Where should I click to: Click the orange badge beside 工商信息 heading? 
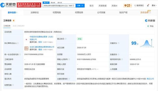14,21
